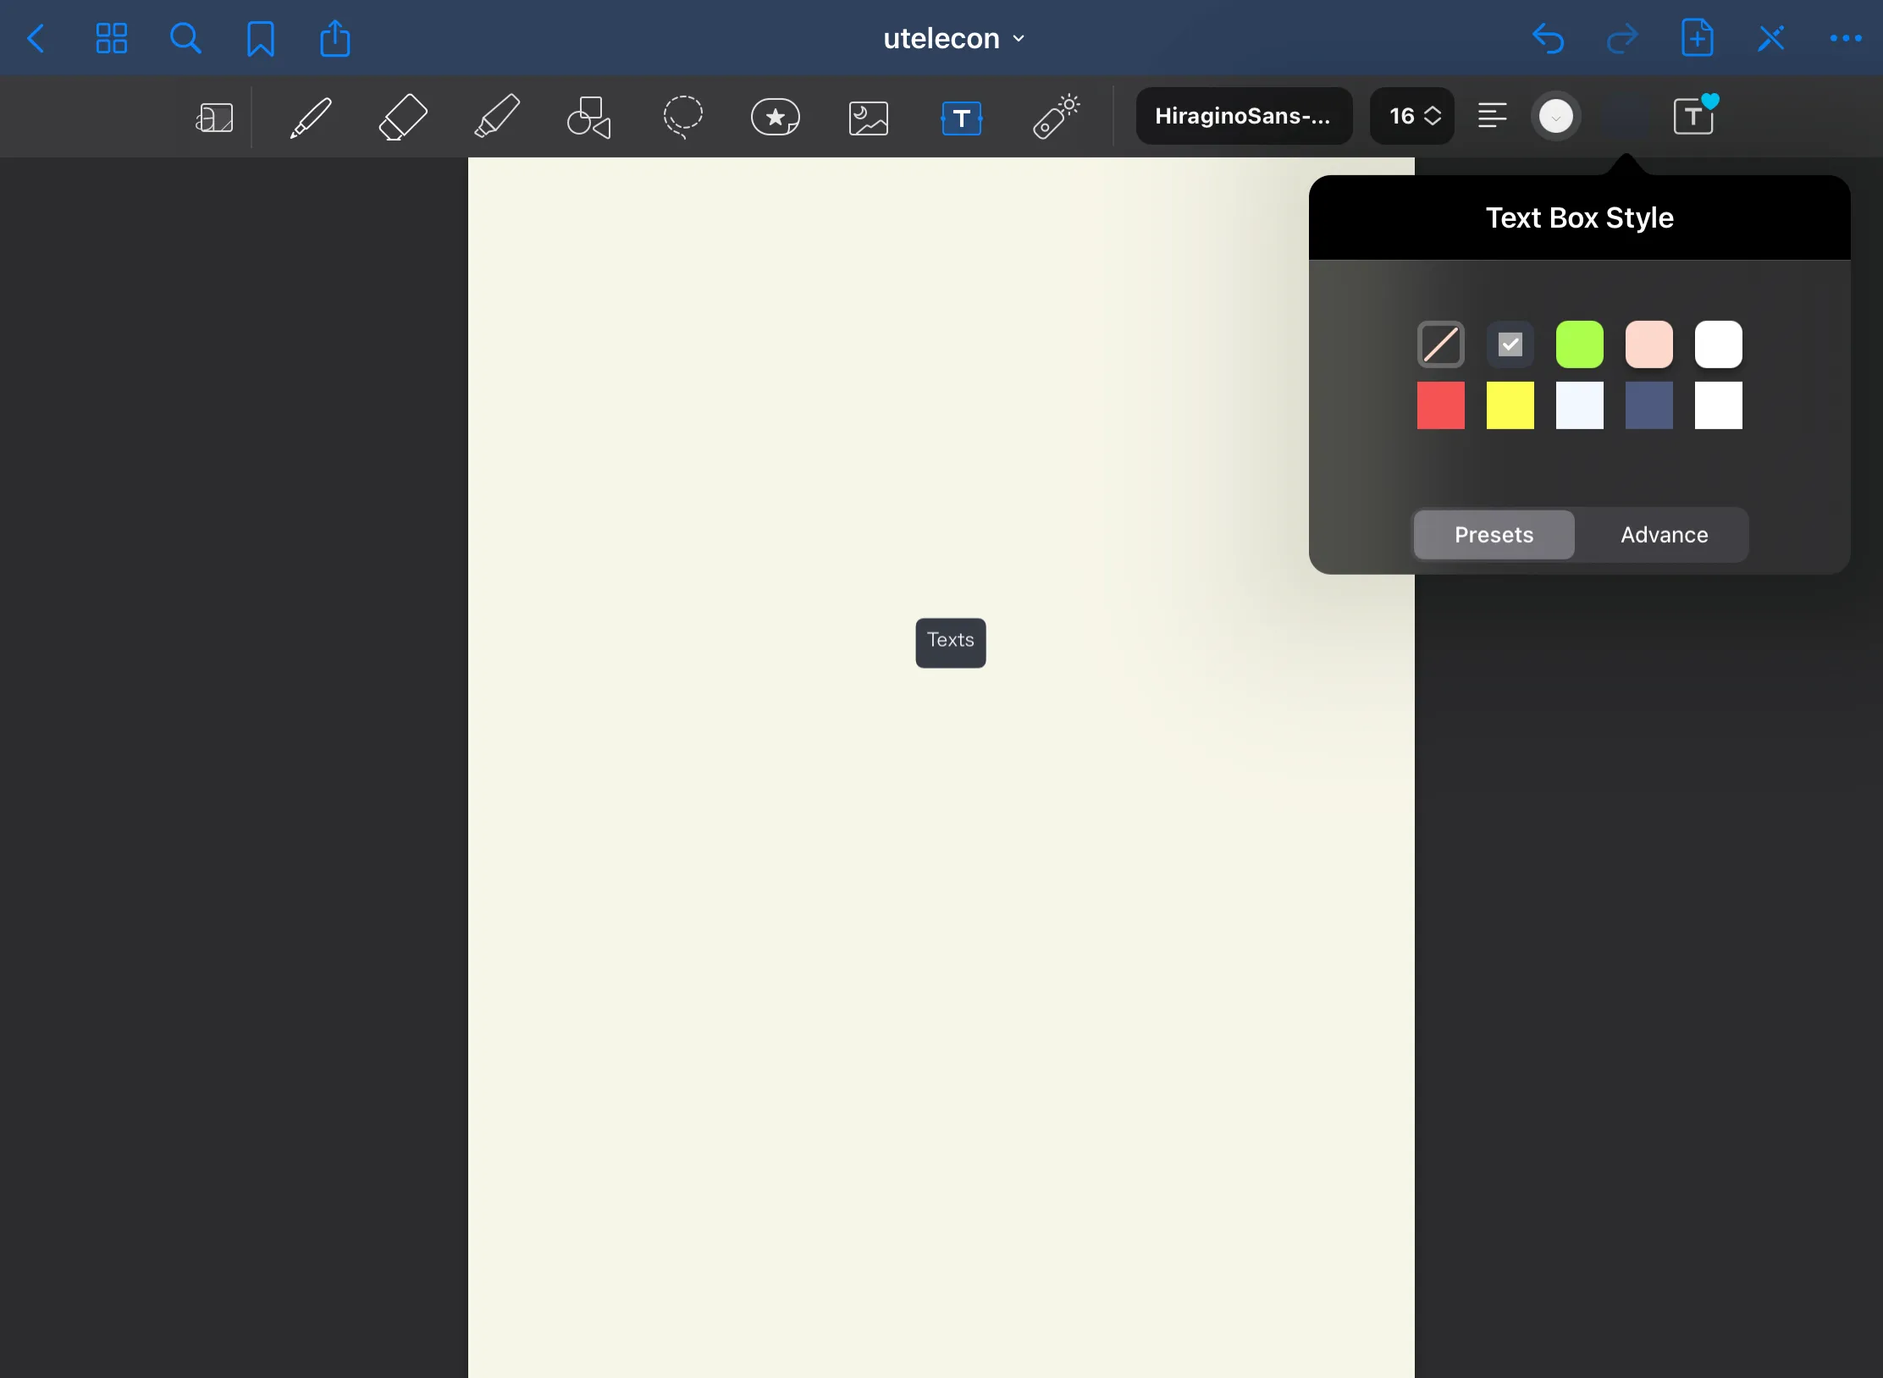Activate the Laser pointer tool
Screen dimensions: 1883x1378
(1056, 117)
